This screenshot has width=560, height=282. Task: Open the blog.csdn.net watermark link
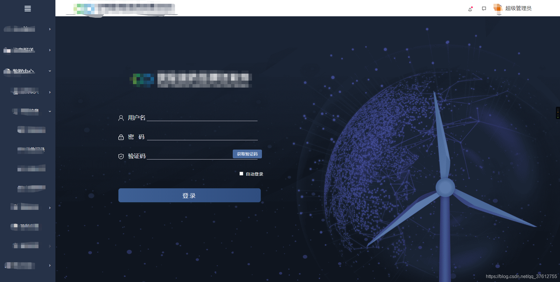pos(521,276)
